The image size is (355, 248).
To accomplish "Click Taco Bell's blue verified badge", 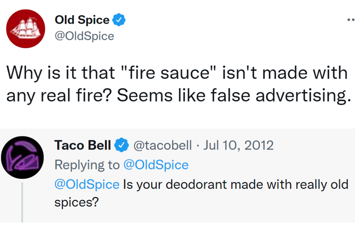I will point(122,145).
